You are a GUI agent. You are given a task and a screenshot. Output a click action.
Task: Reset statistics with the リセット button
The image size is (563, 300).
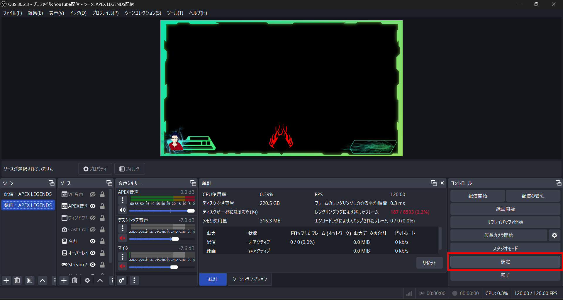(x=429, y=263)
